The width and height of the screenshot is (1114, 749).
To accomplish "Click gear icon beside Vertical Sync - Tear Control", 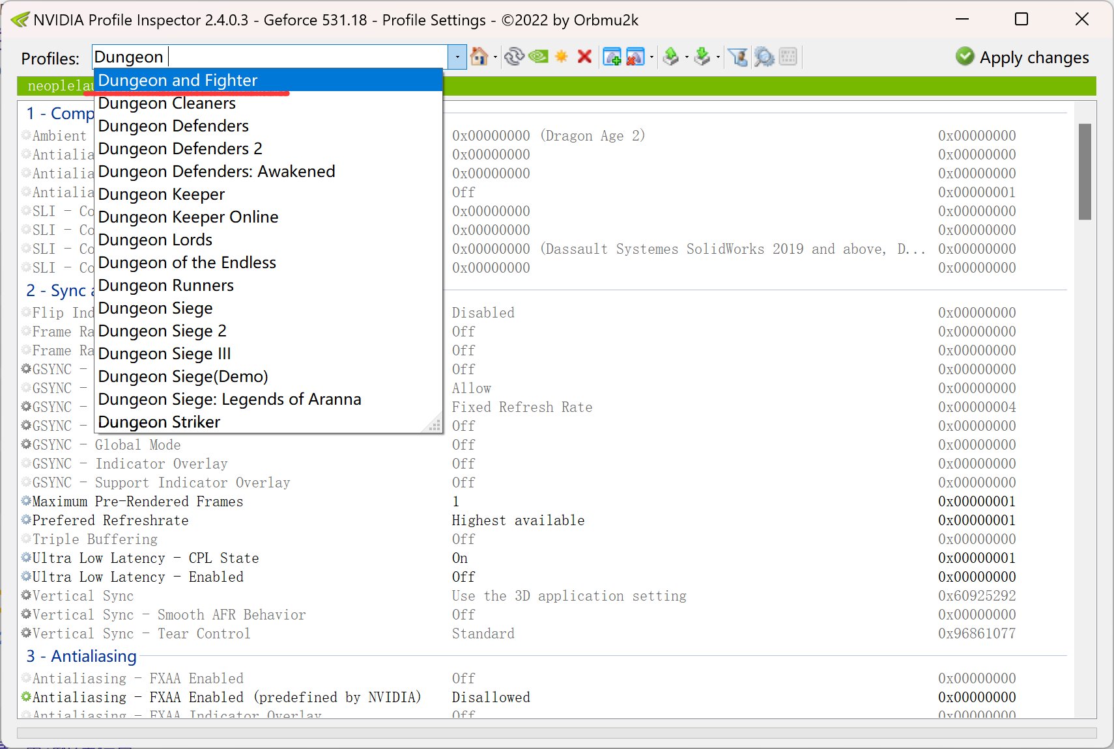I will pos(26,633).
